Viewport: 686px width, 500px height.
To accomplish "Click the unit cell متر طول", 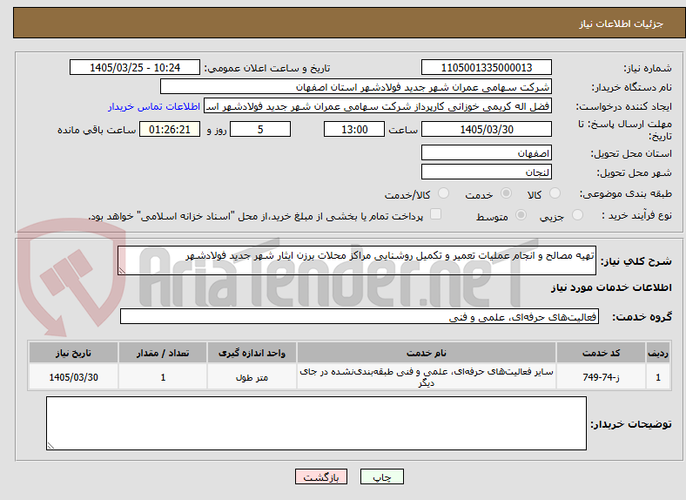I will pos(252,377).
